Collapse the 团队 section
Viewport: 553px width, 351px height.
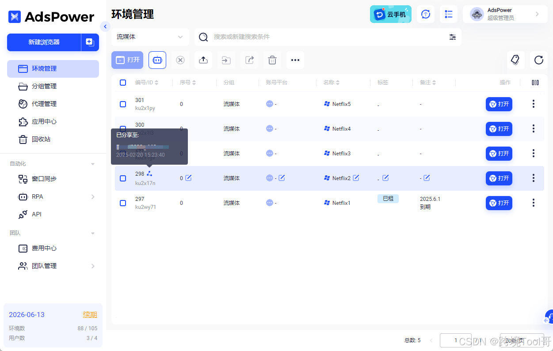(93, 233)
